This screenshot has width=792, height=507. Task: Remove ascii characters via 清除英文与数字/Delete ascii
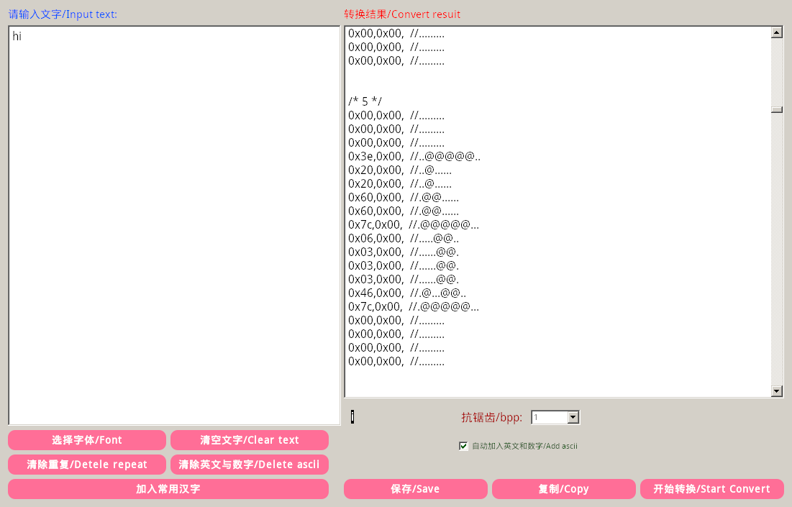pyautogui.click(x=249, y=465)
